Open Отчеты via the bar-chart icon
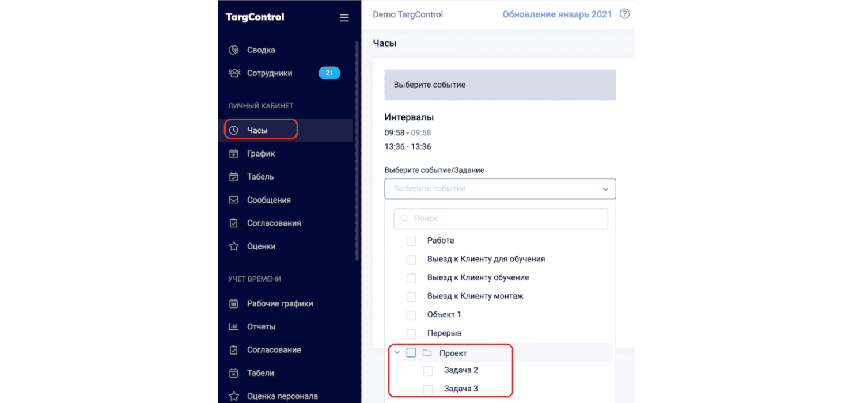The height and width of the screenshot is (403, 864). click(x=234, y=326)
